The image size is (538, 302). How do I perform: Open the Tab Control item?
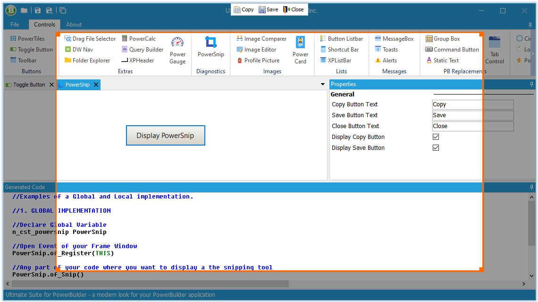pos(495,50)
